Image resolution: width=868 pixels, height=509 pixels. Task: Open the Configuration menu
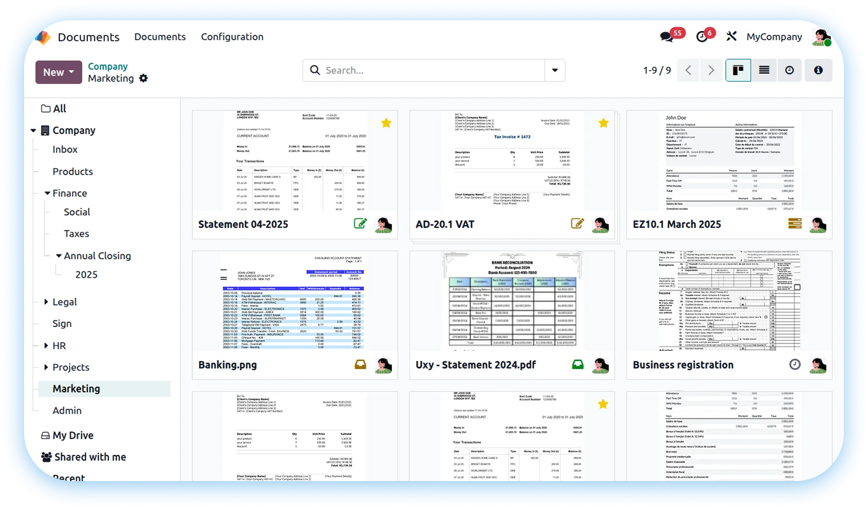pyautogui.click(x=232, y=37)
